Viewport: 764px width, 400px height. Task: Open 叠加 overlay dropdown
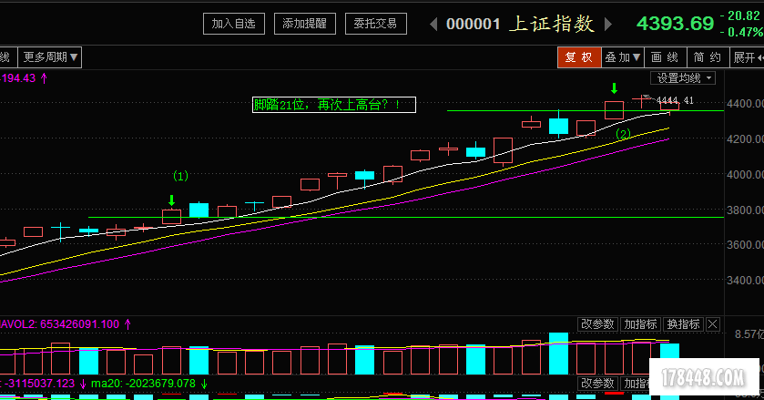(623, 57)
